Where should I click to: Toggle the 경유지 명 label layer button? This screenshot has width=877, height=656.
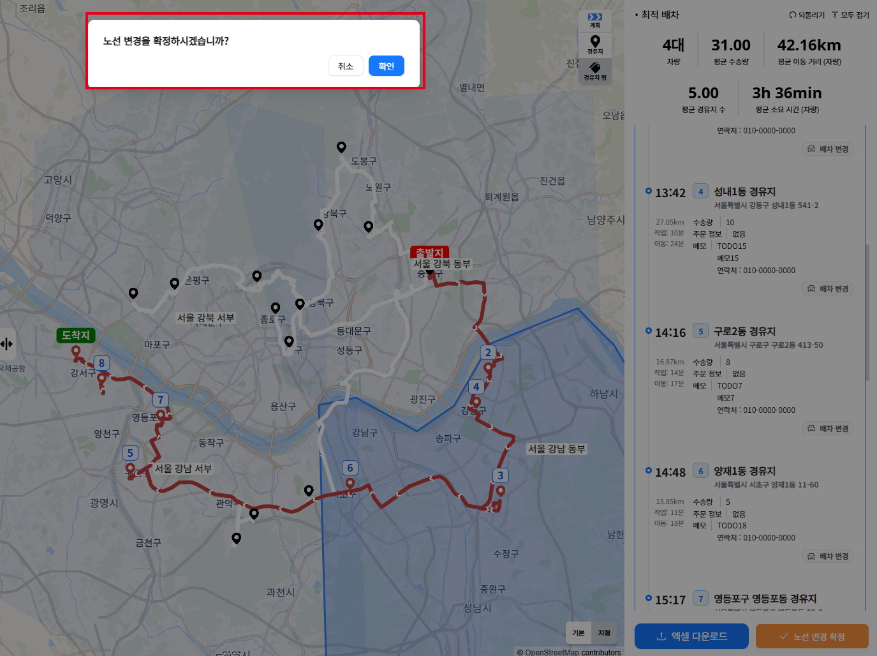(595, 71)
